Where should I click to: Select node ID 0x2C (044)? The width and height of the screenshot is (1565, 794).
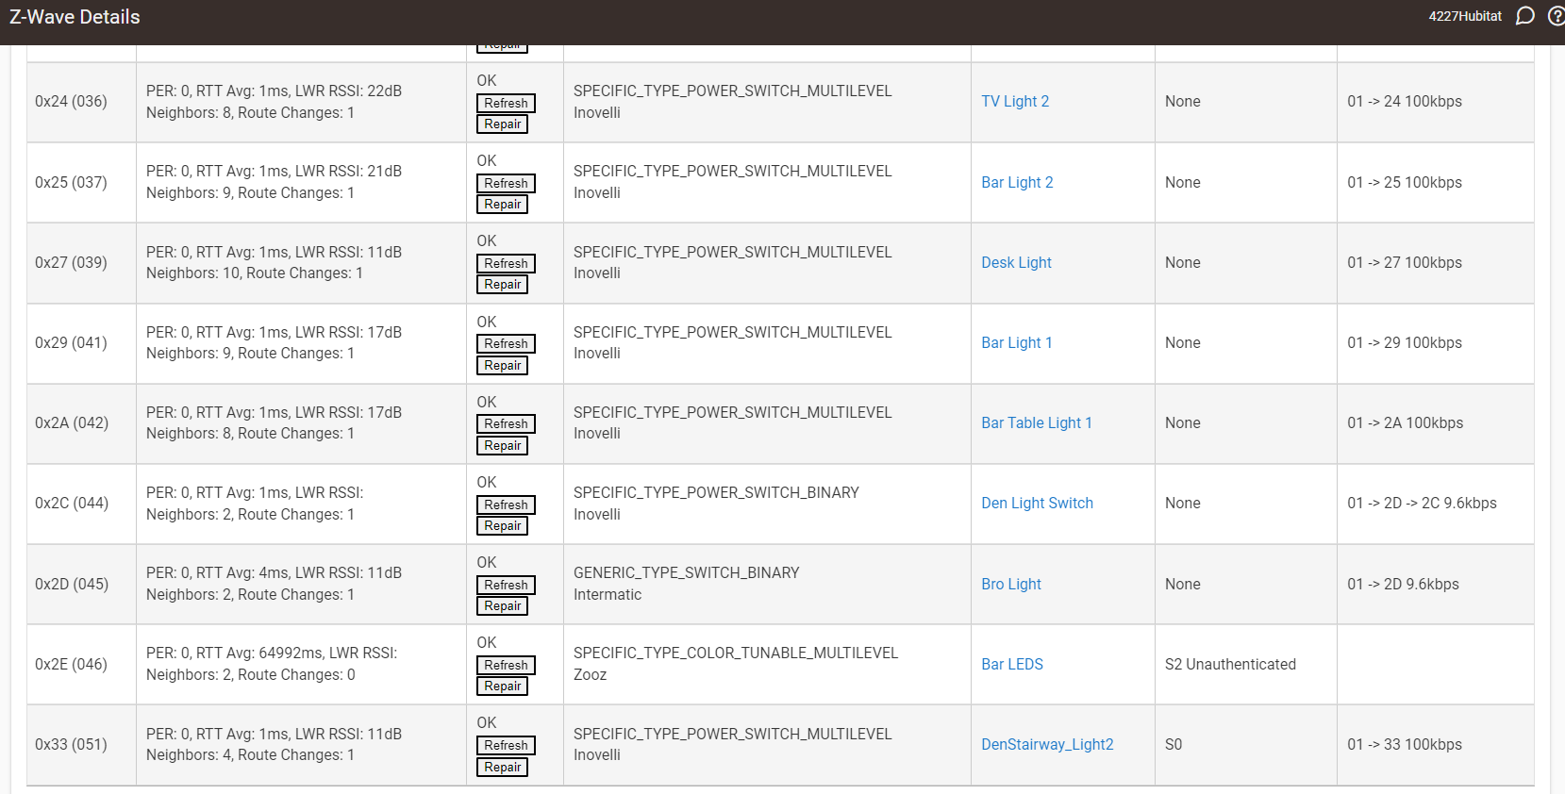[72, 503]
